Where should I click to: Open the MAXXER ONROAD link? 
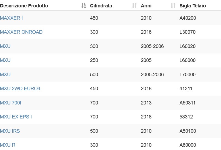[x=21, y=32]
